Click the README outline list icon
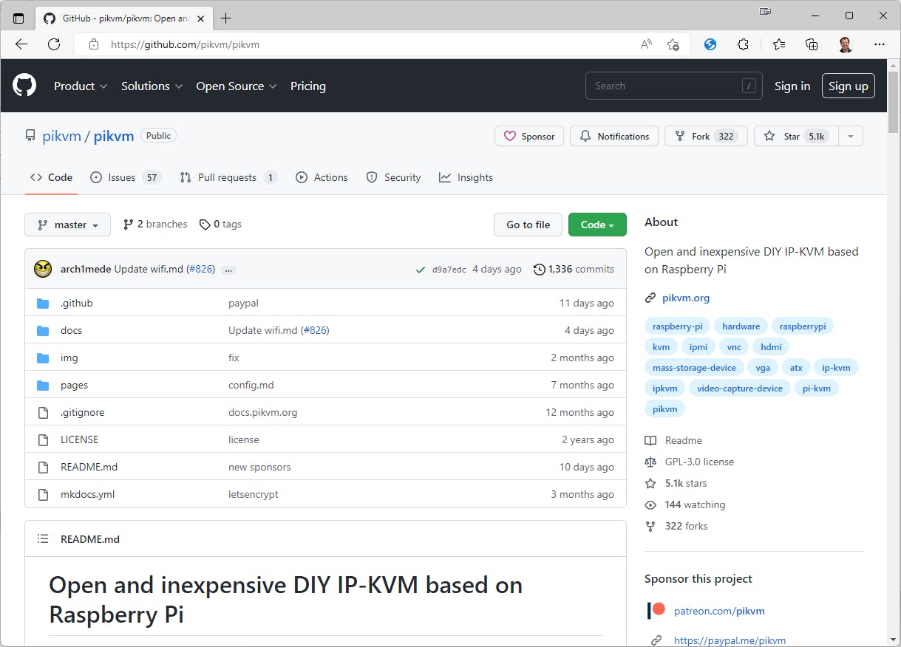 tap(43, 539)
